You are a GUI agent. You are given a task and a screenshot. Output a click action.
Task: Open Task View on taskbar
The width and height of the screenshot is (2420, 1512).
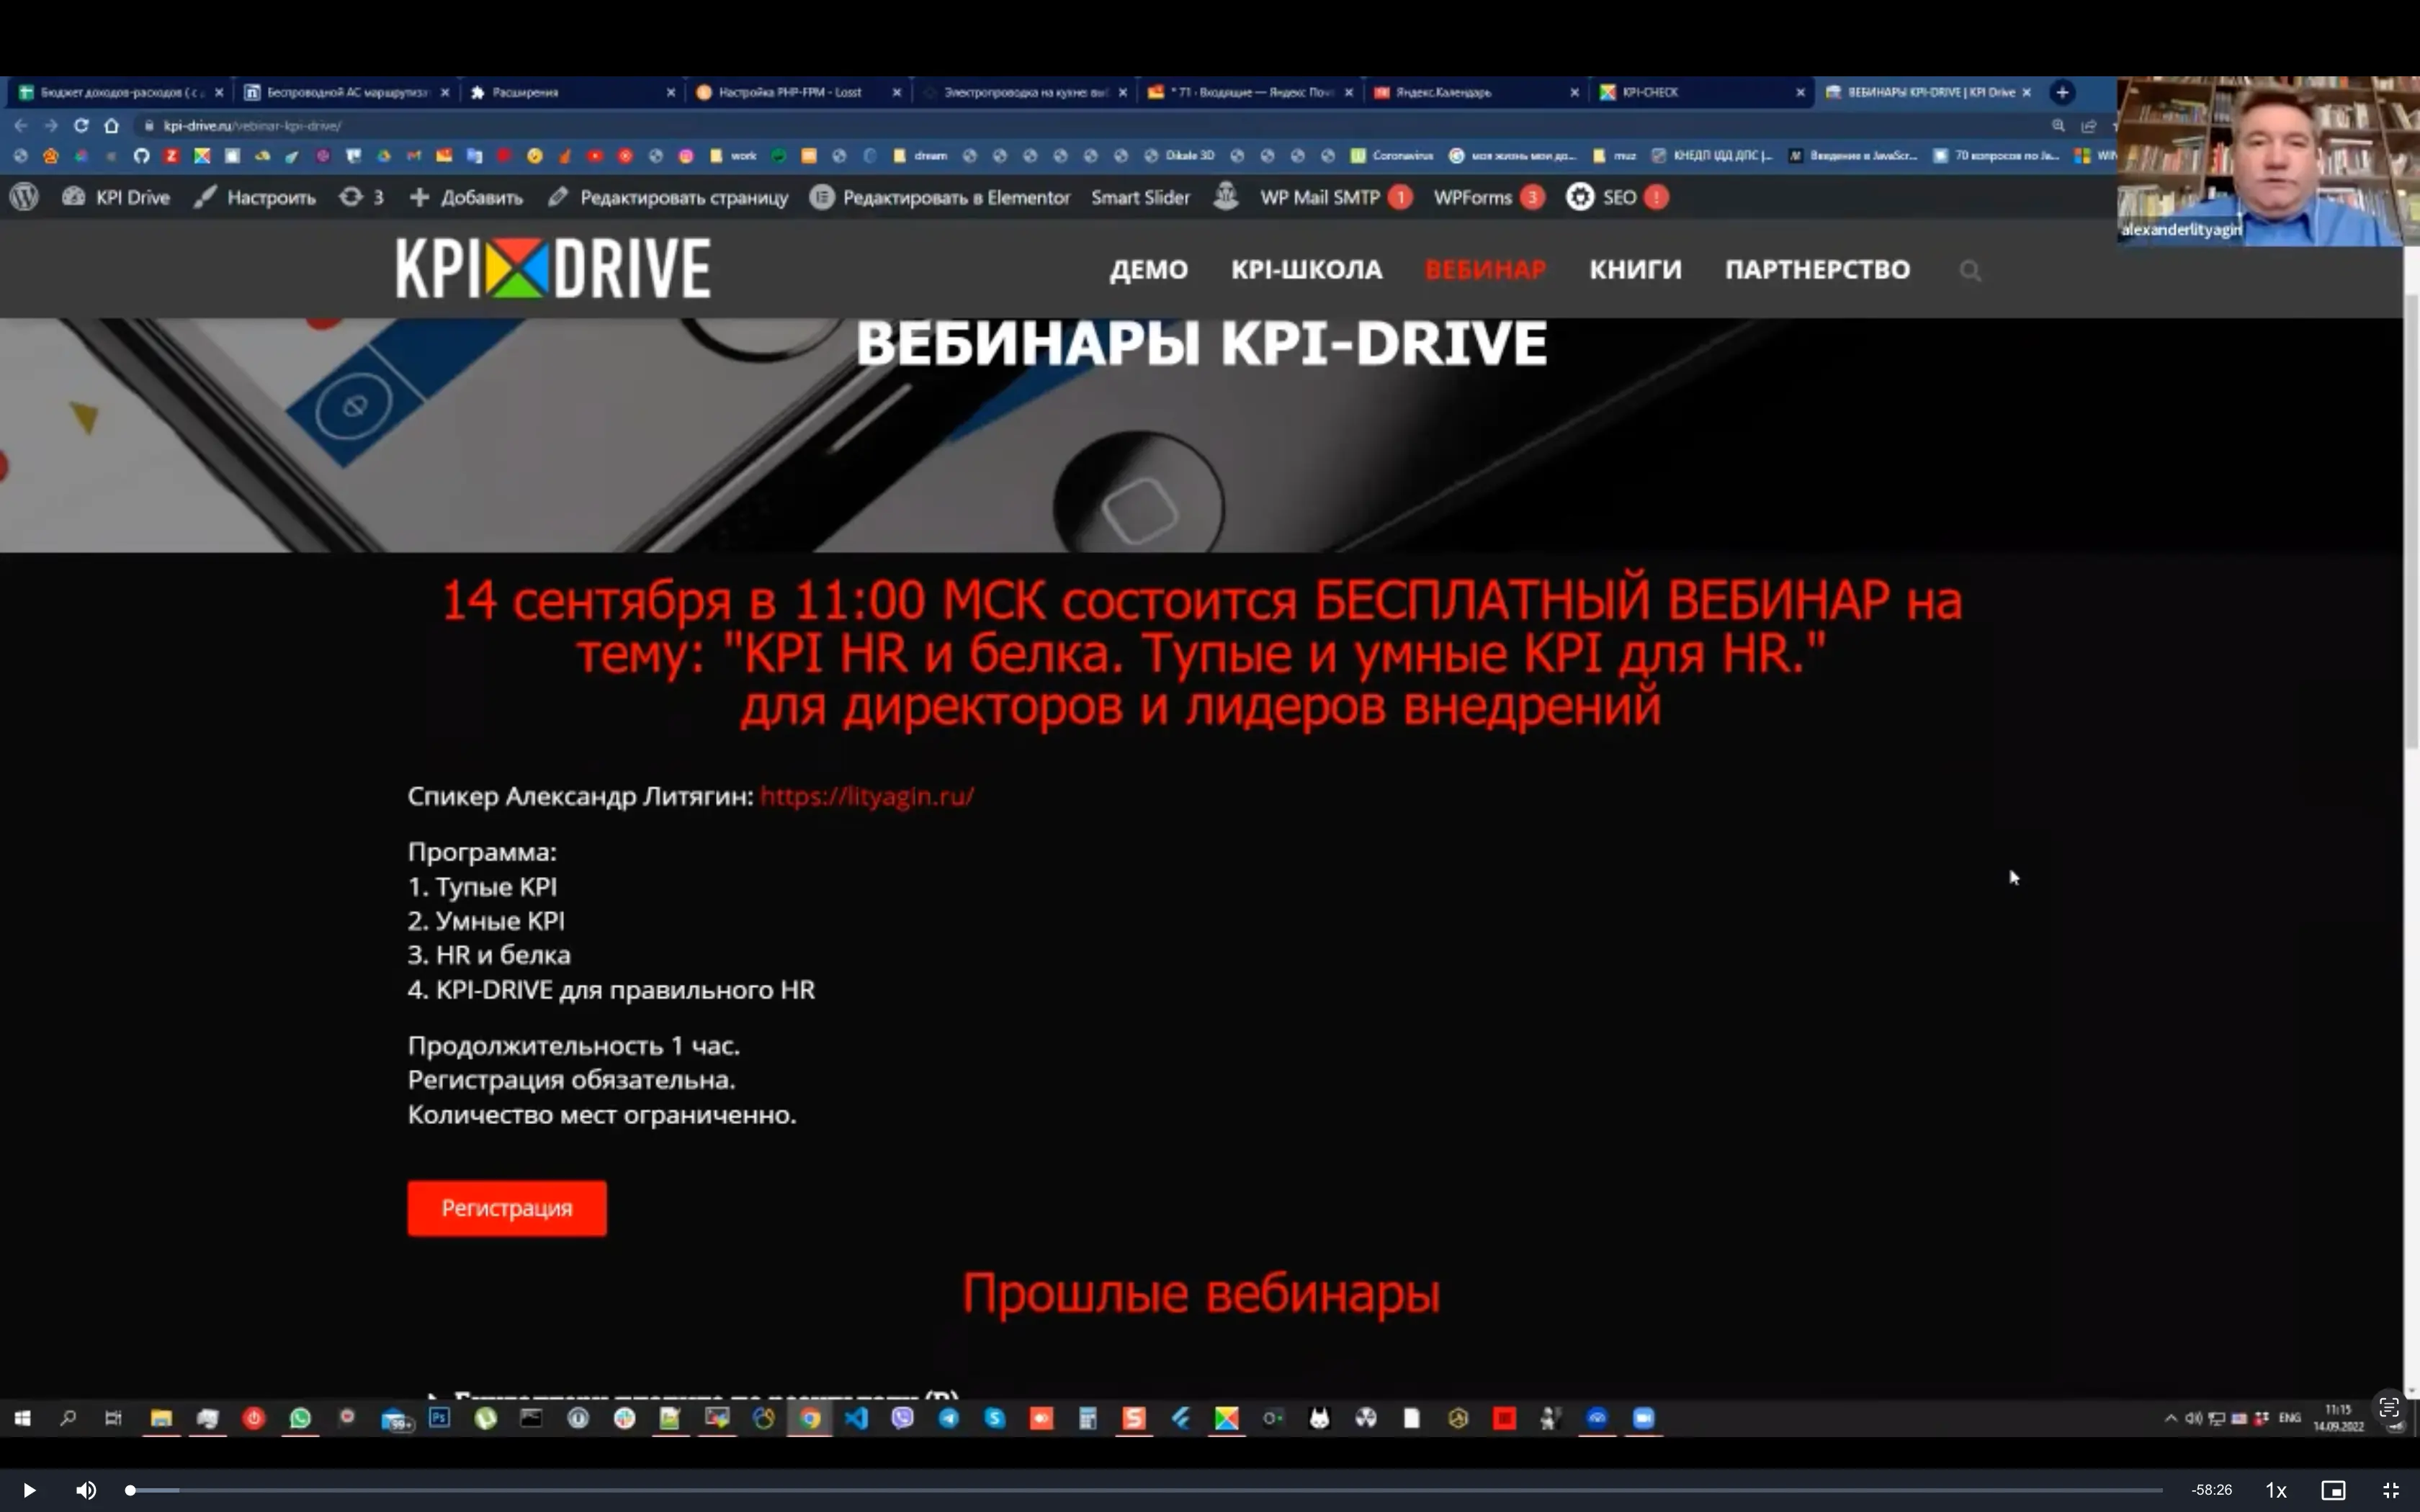click(x=113, y=1418)
